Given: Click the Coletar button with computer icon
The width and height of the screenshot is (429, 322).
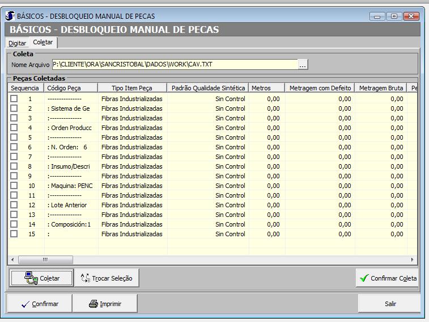Looking at the screenshot, I should (x=42, y=278).
